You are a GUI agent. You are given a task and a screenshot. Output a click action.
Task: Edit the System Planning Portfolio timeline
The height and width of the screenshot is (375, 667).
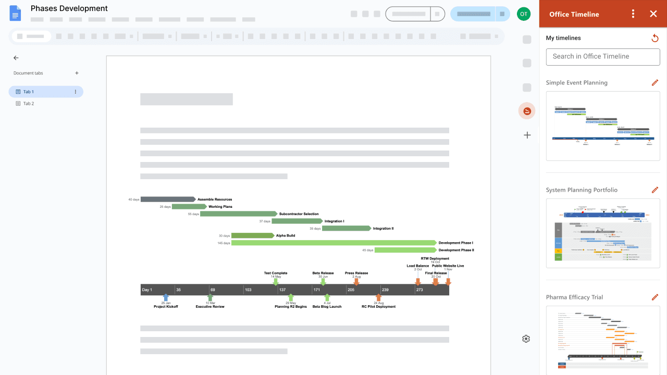tap(655, 190)
